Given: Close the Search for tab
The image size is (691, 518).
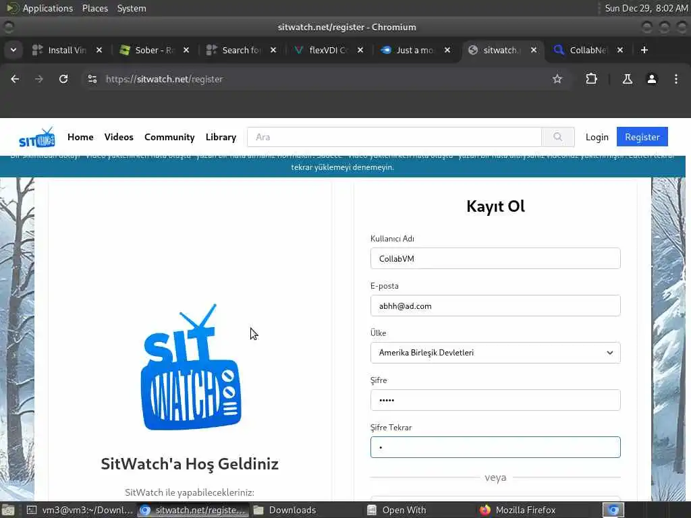Looking at the screenshot, I should [273, 50].
